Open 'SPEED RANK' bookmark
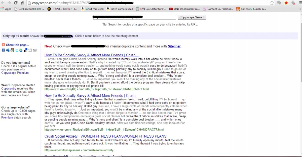Viewport: 302px width, 157px height. [x=62, y=9]
